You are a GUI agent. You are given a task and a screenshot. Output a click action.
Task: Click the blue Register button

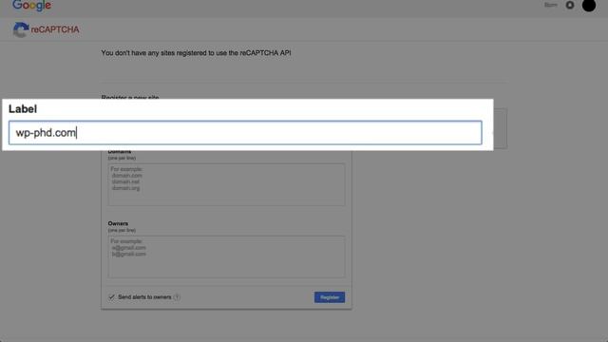[x=330, y=297]
